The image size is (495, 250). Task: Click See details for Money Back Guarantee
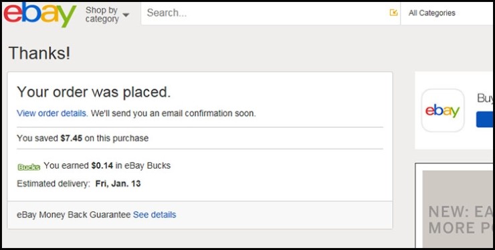click(155, 215)
